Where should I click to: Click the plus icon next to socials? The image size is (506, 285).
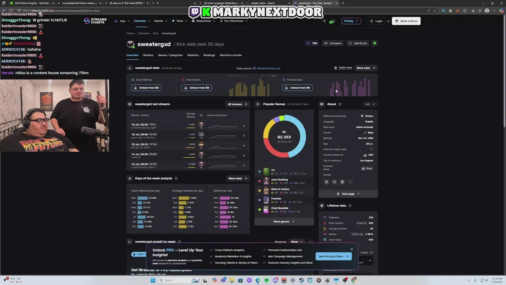tap(350, 182)
